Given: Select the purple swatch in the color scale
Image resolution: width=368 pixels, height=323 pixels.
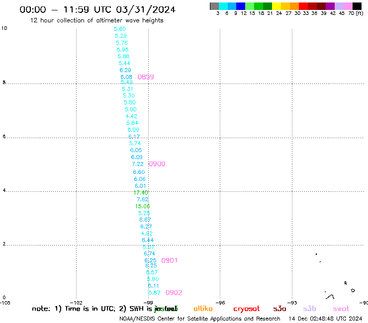Looking at the screenshot, I should [330, 6].
